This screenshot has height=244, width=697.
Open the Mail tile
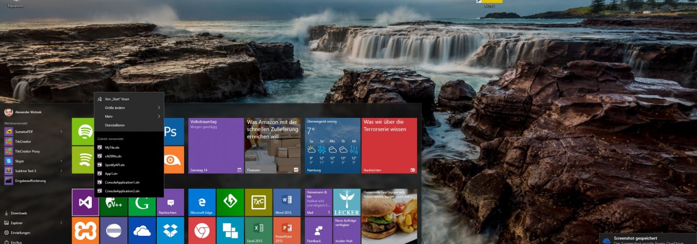[x=318, y=202]
